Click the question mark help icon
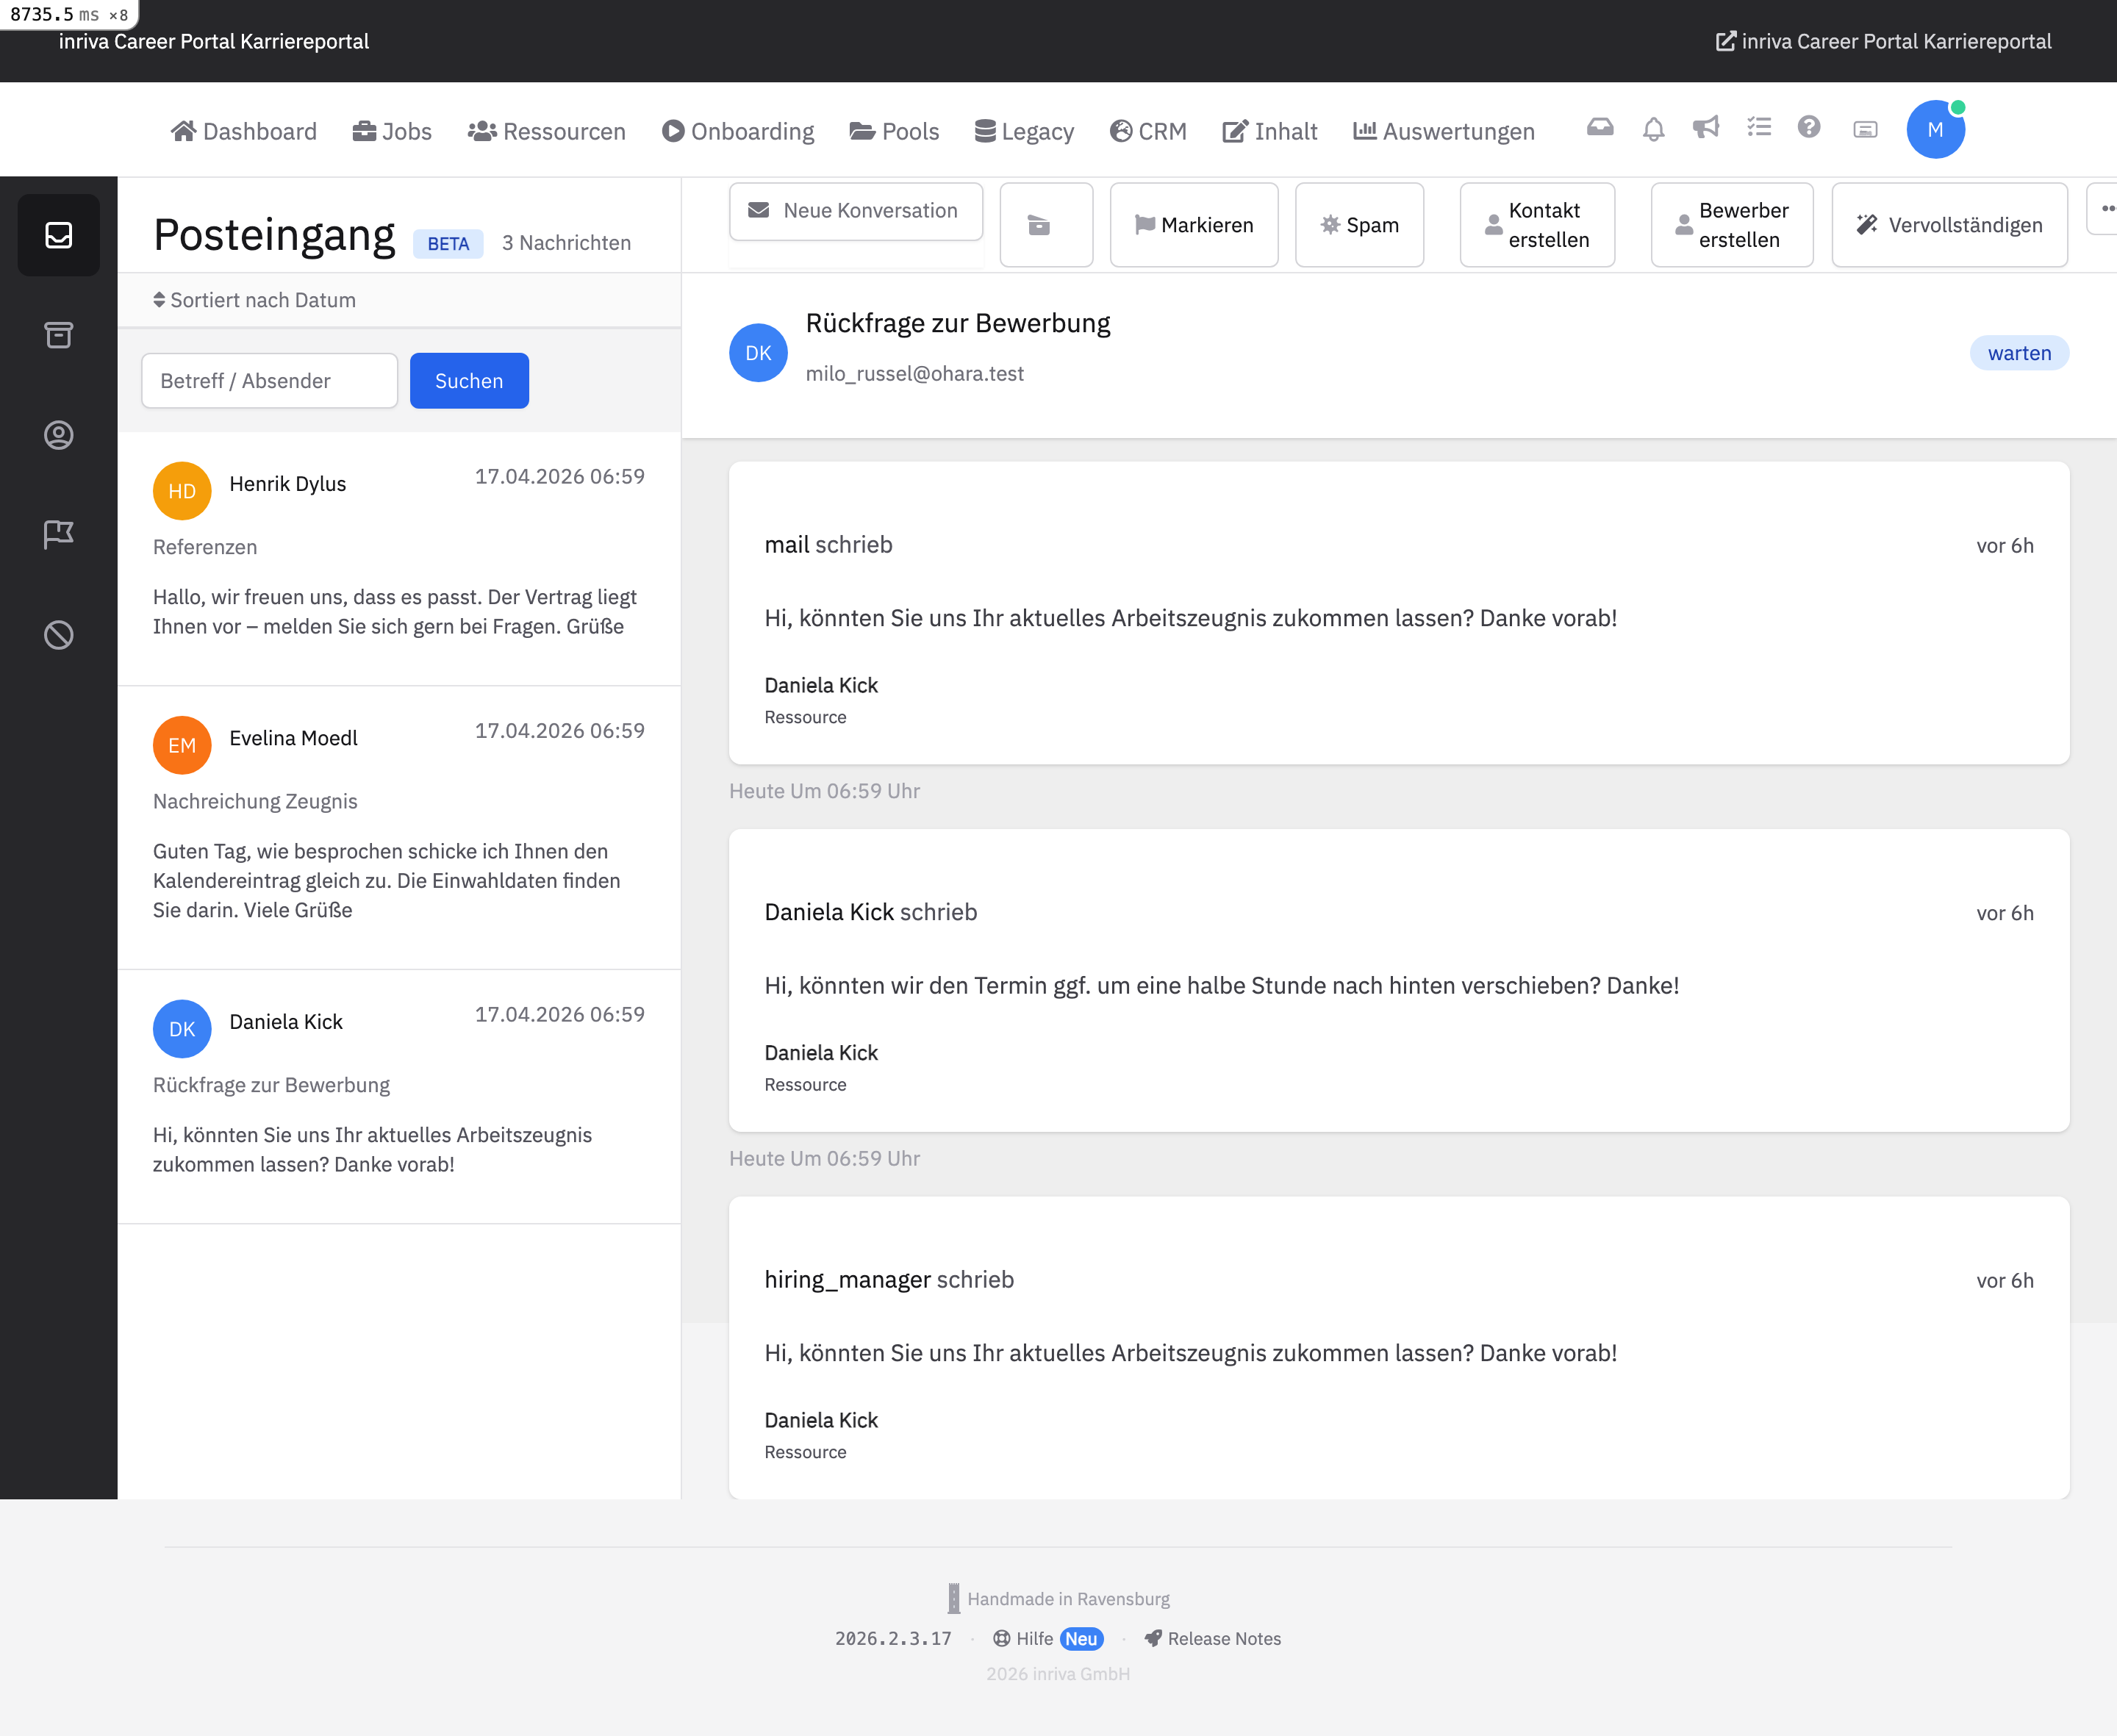This screenshot has height=1736, width=2117. [1809, 127]
